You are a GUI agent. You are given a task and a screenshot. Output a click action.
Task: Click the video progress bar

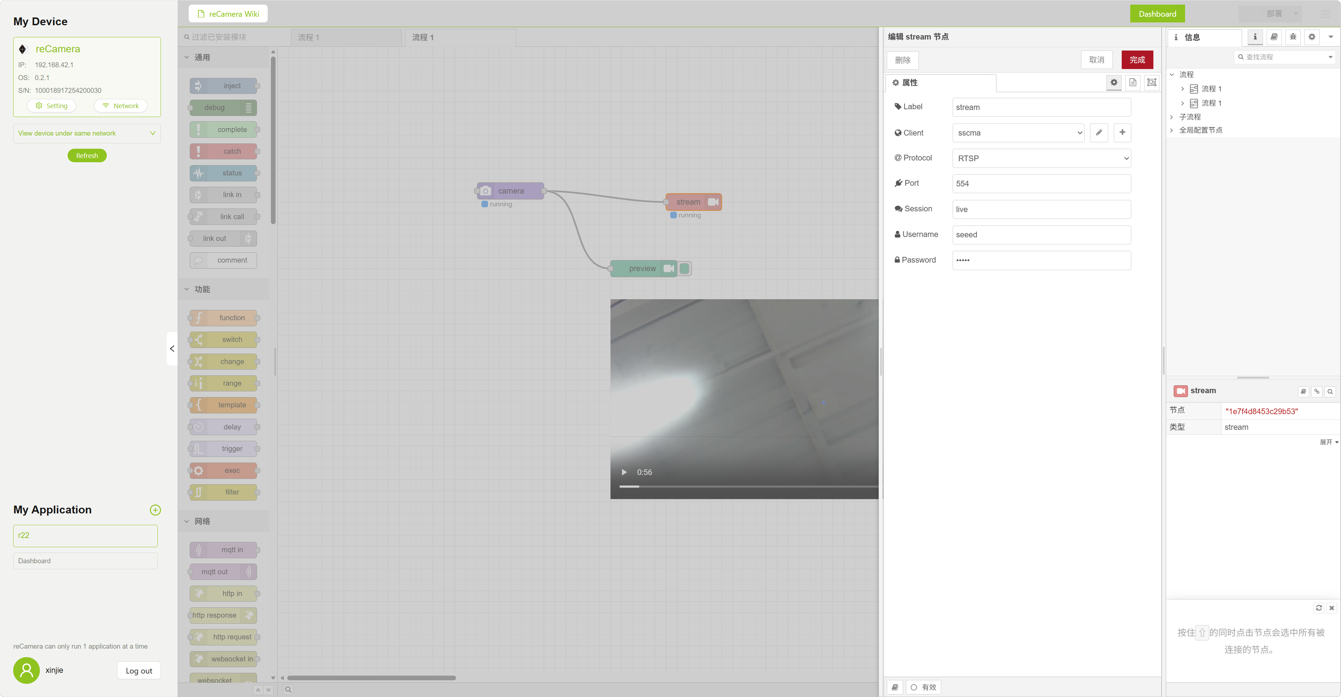coord(744,486)
